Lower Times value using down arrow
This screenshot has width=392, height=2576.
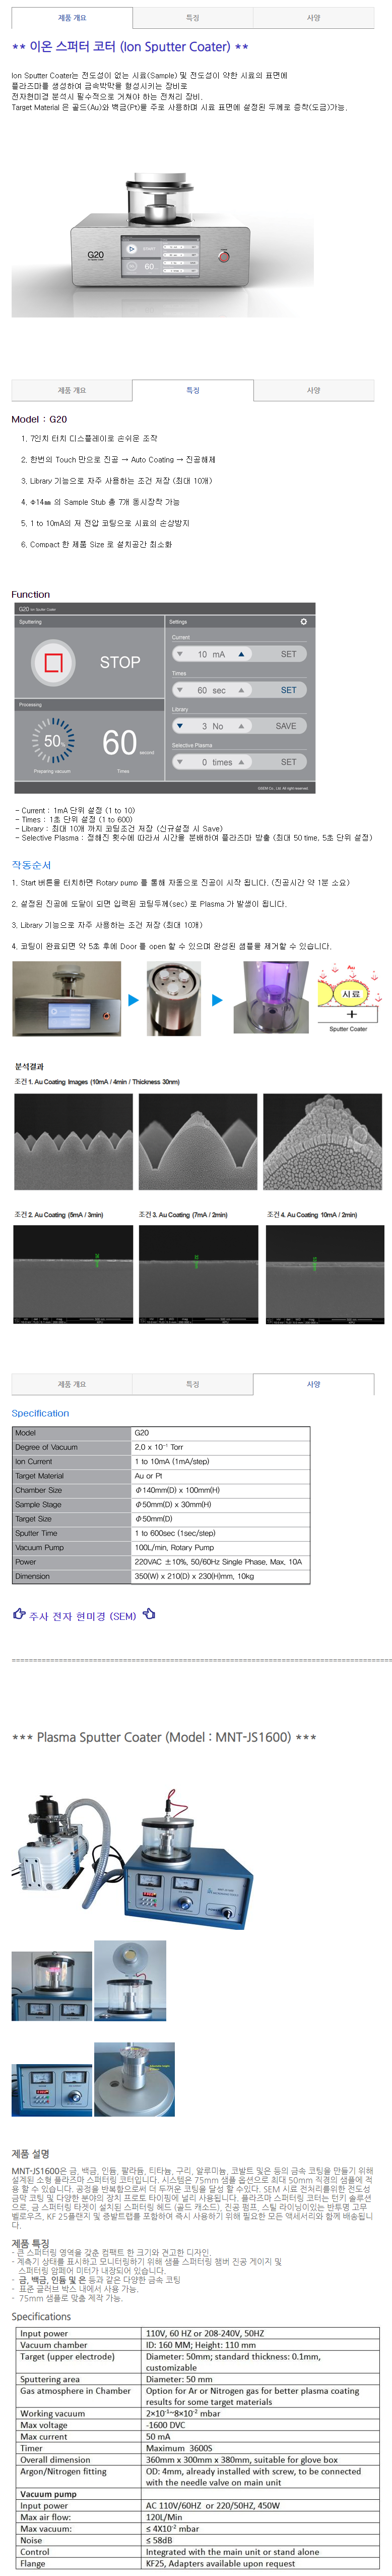(x=179, y=690)
